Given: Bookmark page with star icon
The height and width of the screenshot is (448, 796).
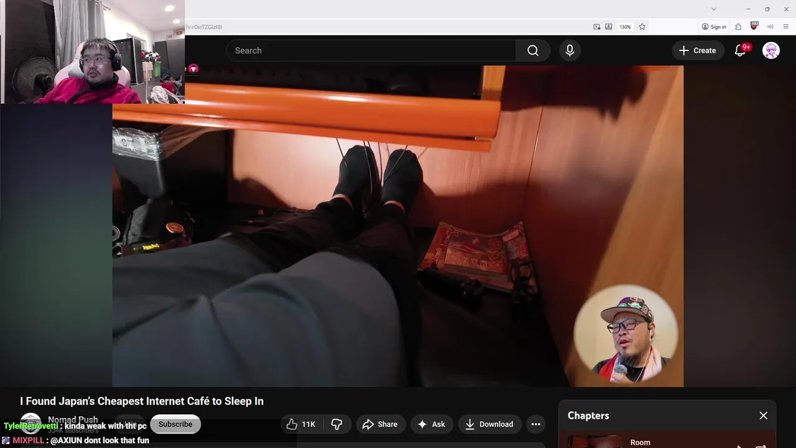Looking at the screenshot, I should point(642,27).
